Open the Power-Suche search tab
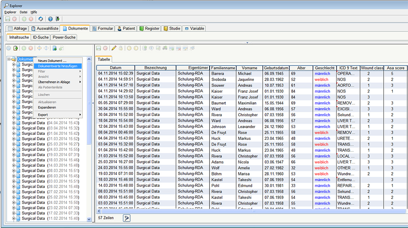 [x=64, y=37]
